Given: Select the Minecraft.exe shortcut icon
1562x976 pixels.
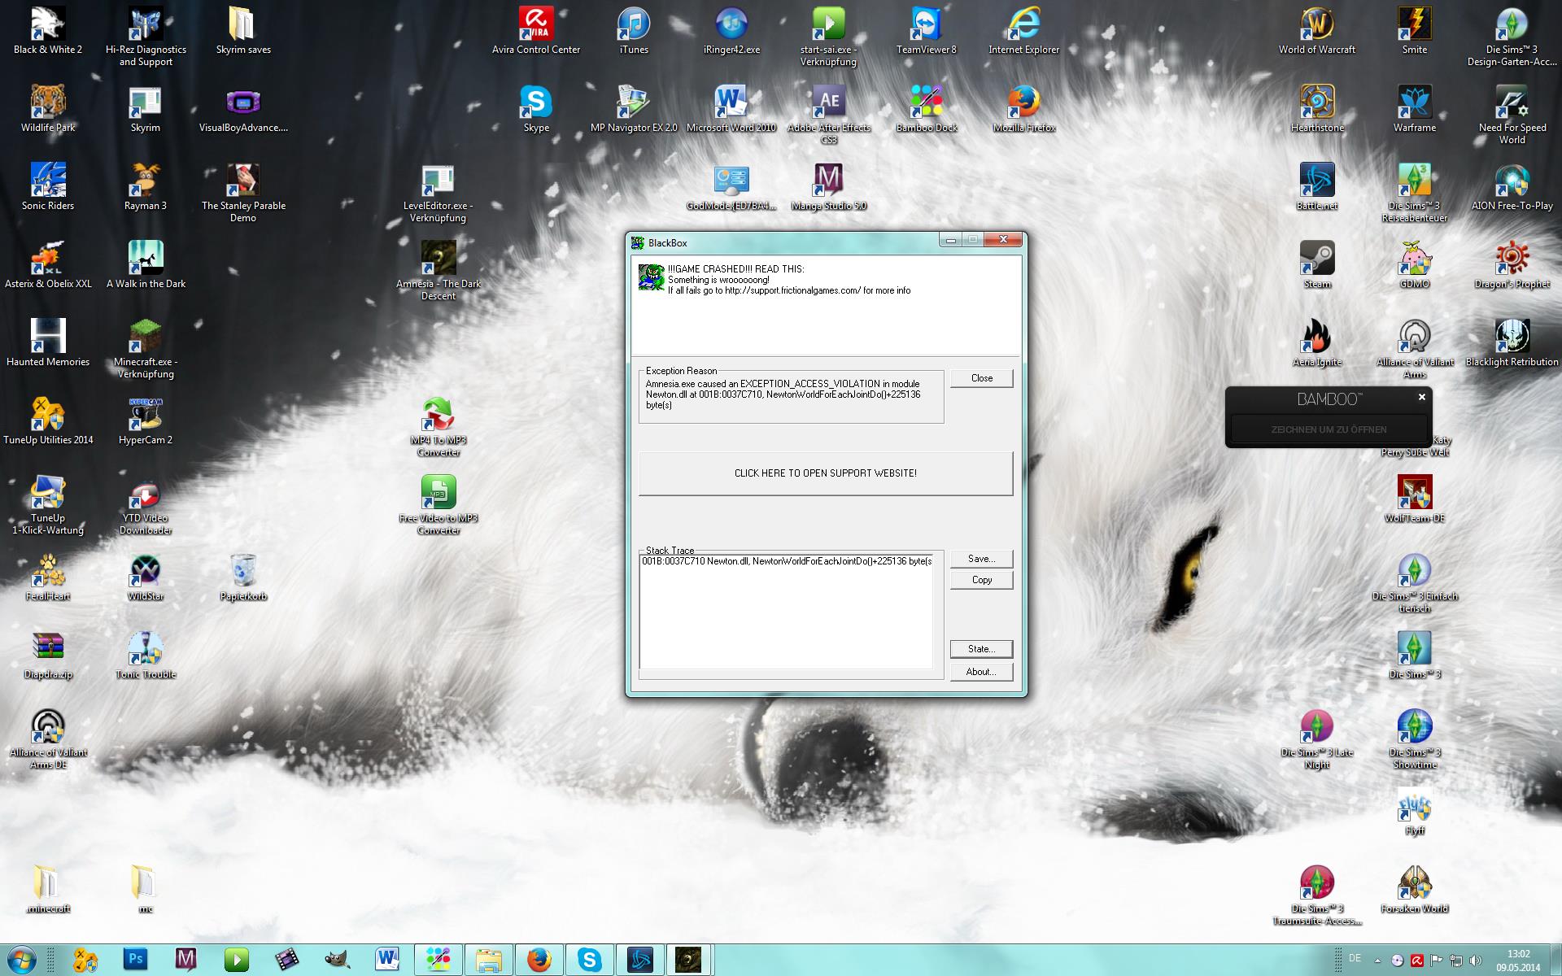Looking at the screenshot, I should (x=146, y=338).
